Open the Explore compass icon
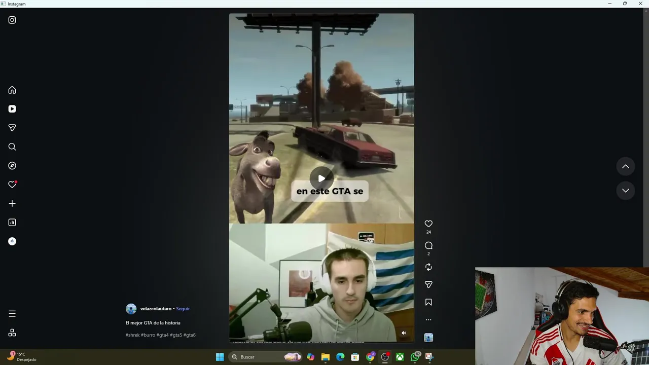The image size is (649, 365). click(12, 166)
